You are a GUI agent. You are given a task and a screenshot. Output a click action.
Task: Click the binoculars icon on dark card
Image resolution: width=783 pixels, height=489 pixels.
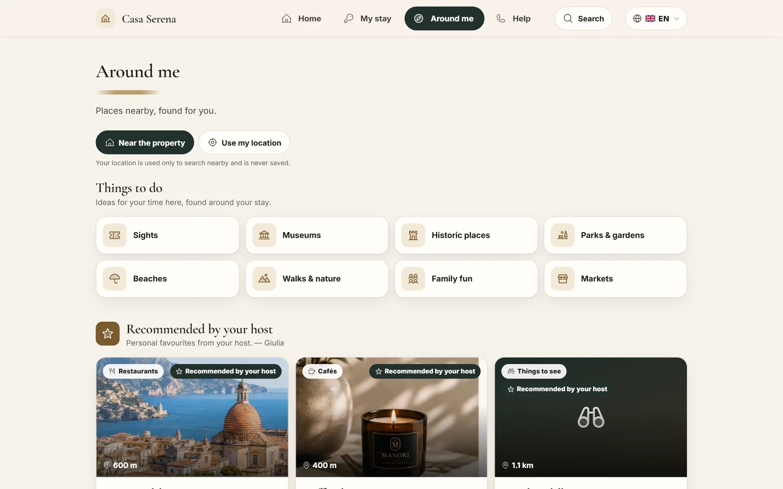pyautogui.click(x=591, y=417)
